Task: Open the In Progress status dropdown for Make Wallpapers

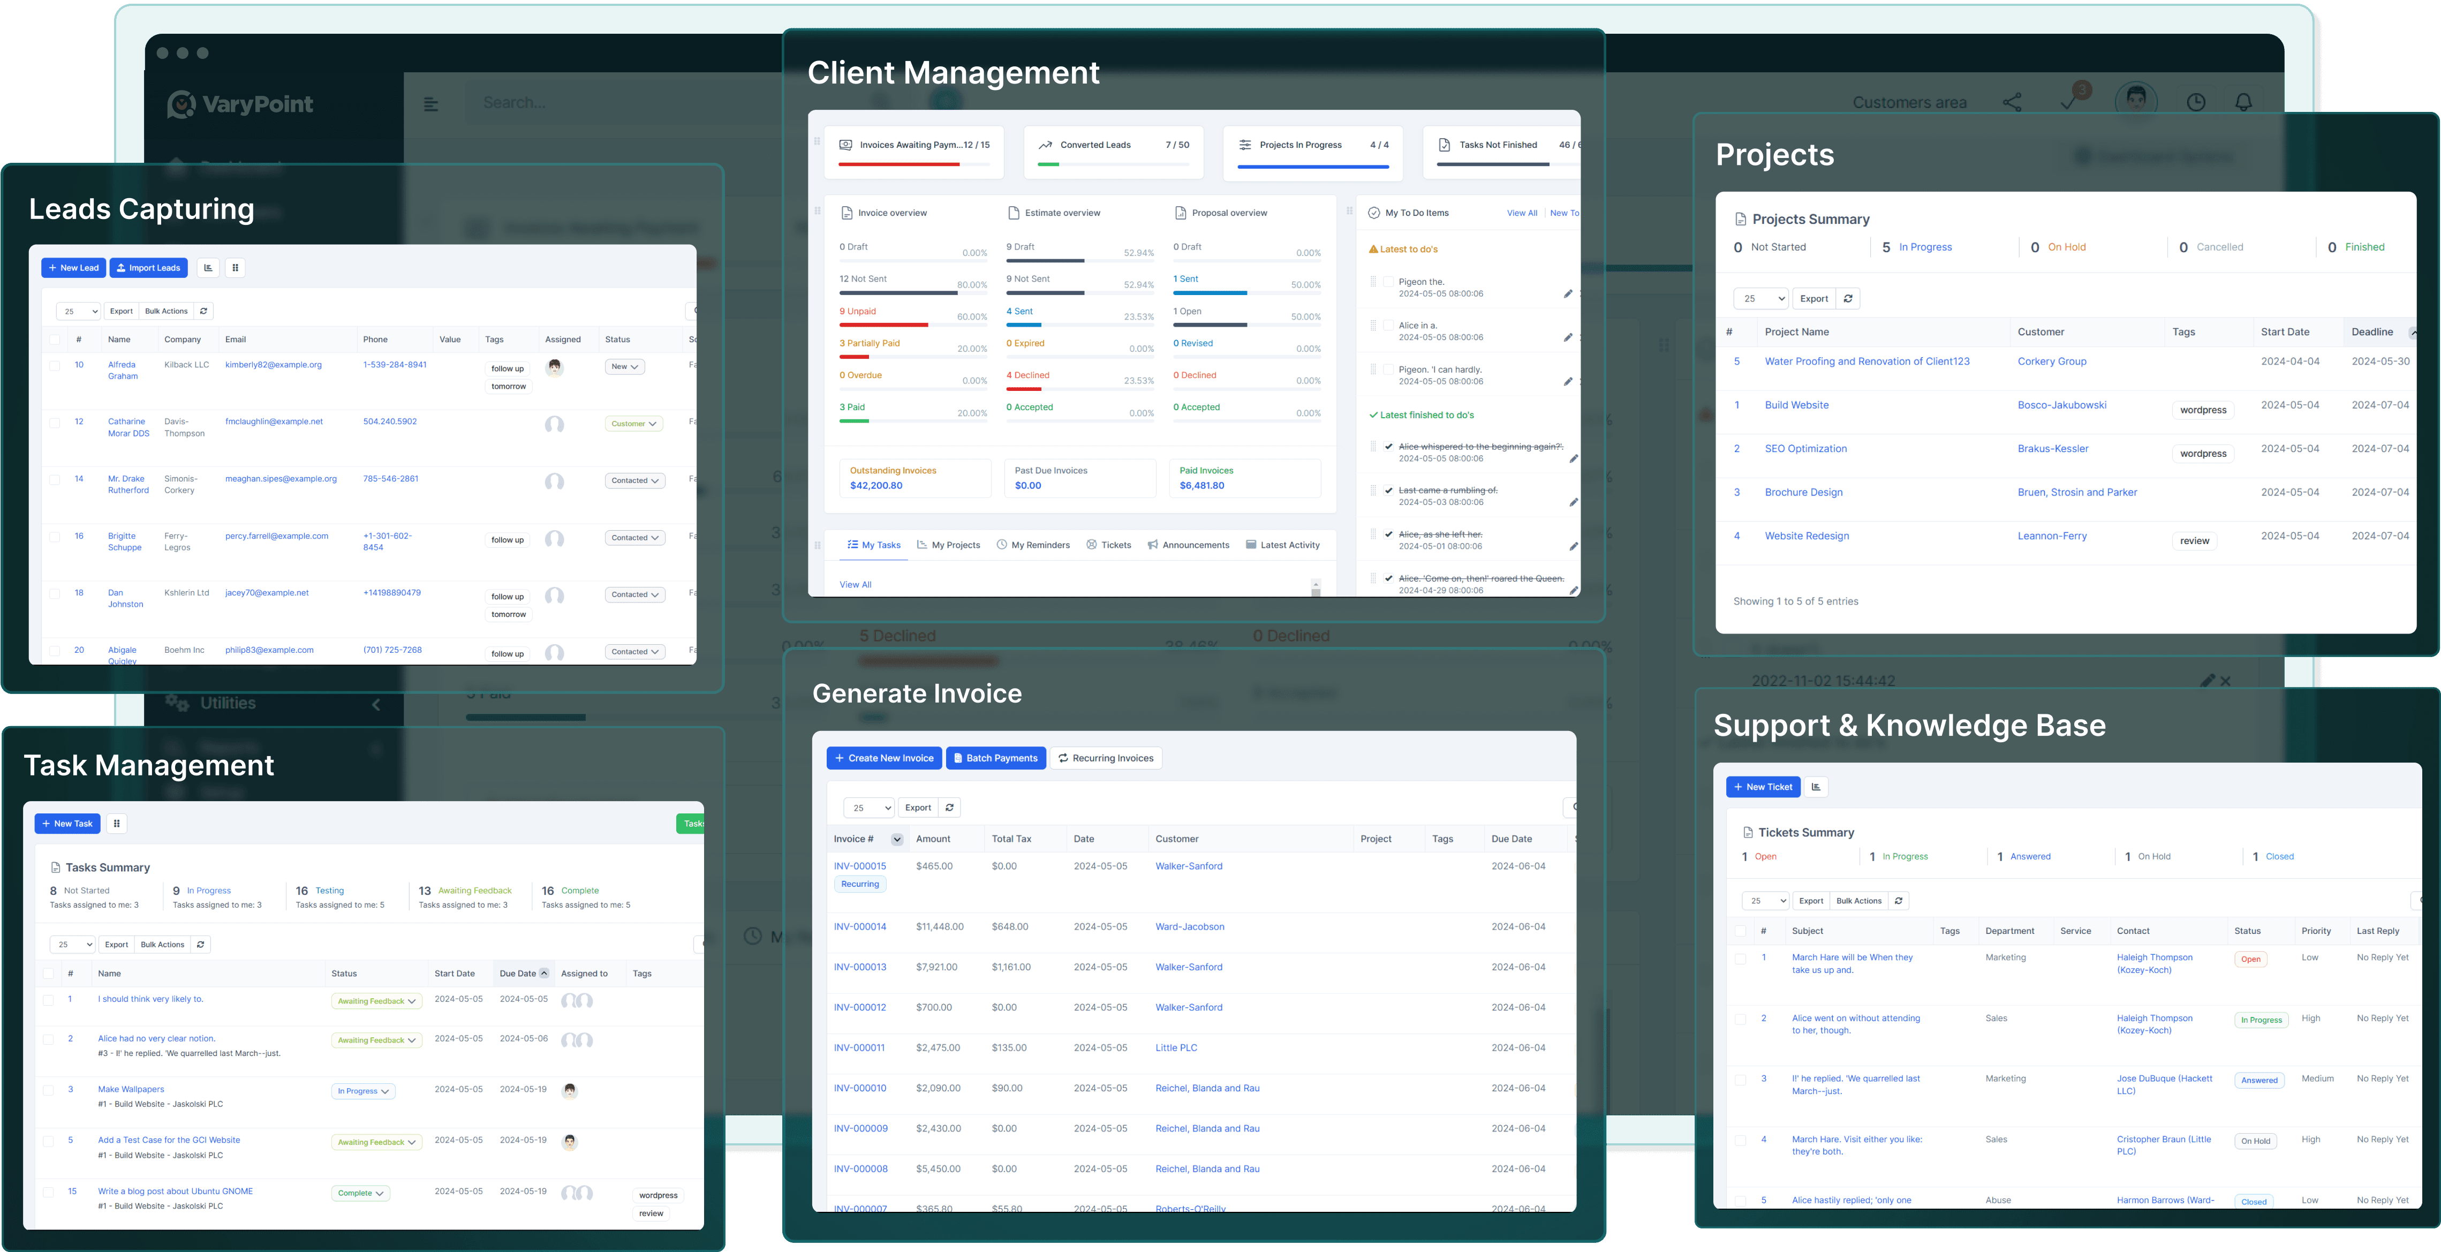Action: pyautogui.click(x=363, y=1091)
